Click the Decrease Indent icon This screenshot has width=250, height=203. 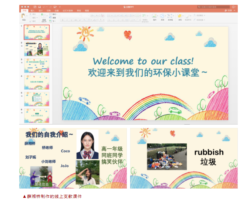tap(122, 16)
